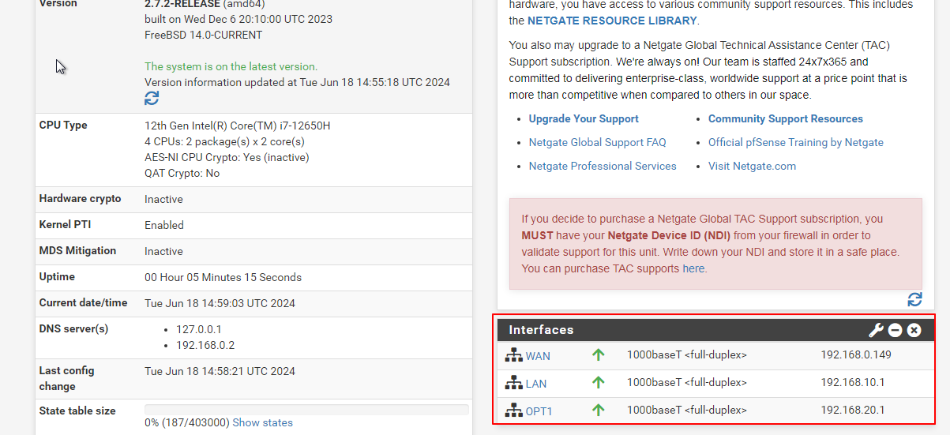Click the '4 CPUs: 2 package(s) x 2 core(s)' line

224,141
